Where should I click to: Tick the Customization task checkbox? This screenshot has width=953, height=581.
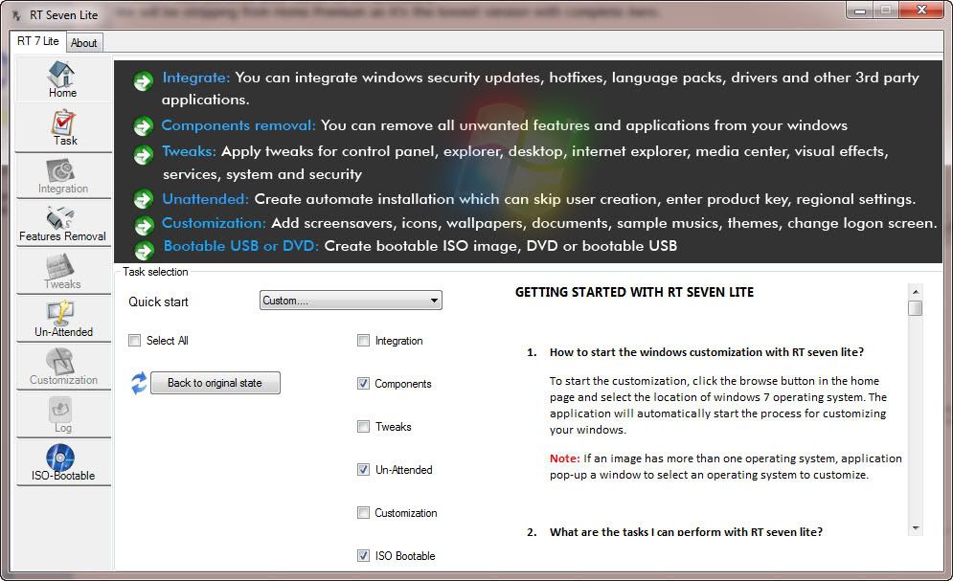[x=363, y=513]
